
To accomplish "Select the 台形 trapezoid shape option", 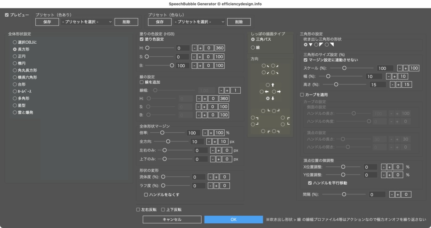I will pyautogui.click(x=15, y=84).
